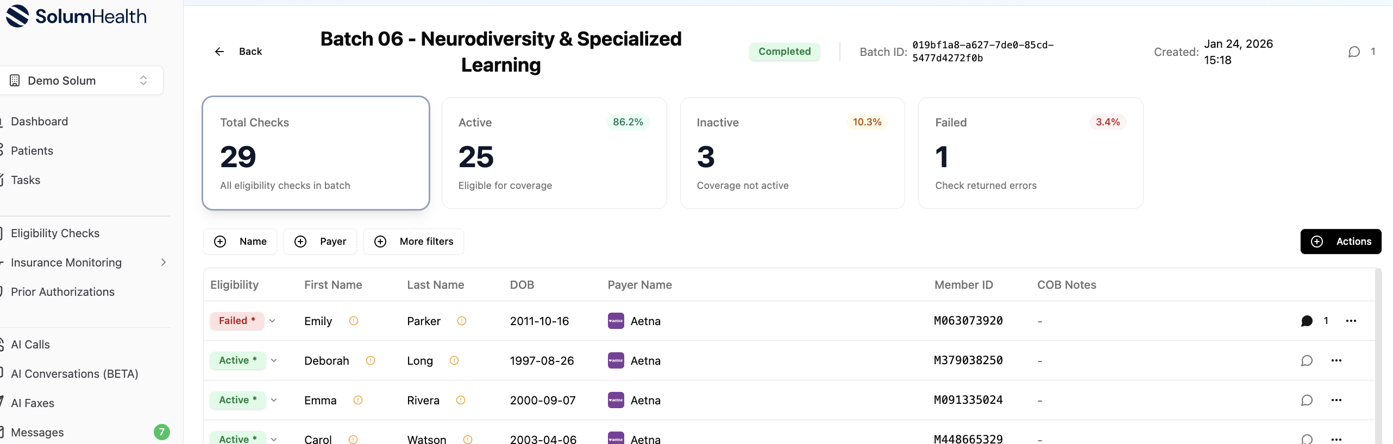Click the table's vertical scrollbar
Image resolution: width=1393 pixels, height=444 pixels.
pos(1378,356)
